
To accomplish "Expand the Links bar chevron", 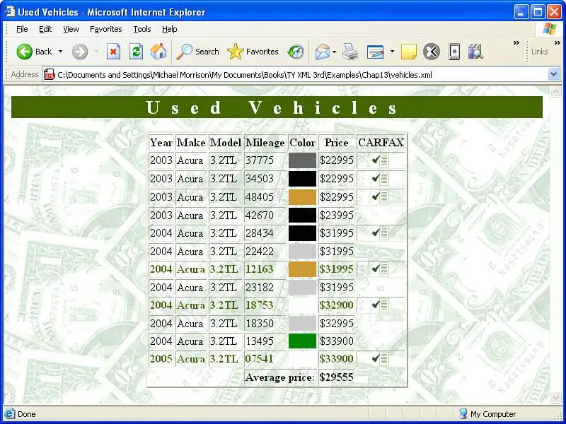I will (x=558, y=43).
